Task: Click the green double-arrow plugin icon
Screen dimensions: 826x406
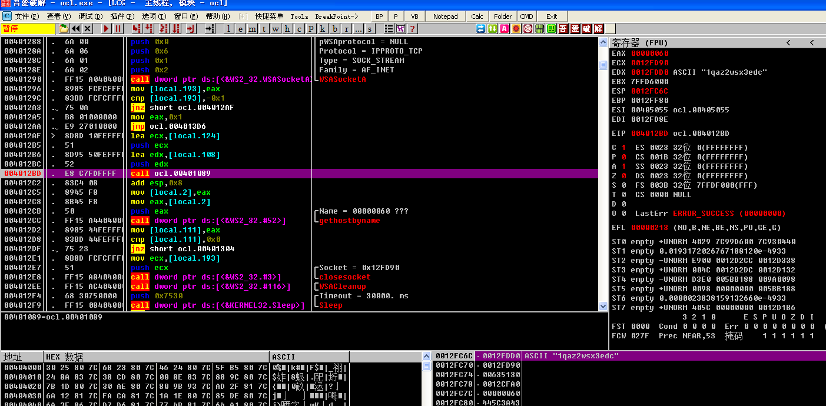Action: point(493,28)
